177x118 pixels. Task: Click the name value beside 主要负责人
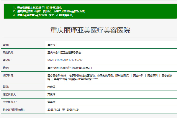pos(51,102)
